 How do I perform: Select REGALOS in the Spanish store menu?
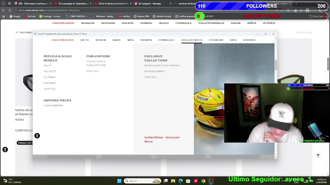point(88,23)
